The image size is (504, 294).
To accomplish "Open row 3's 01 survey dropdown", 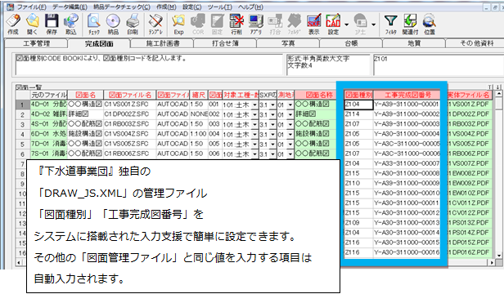I will point(290,124).
